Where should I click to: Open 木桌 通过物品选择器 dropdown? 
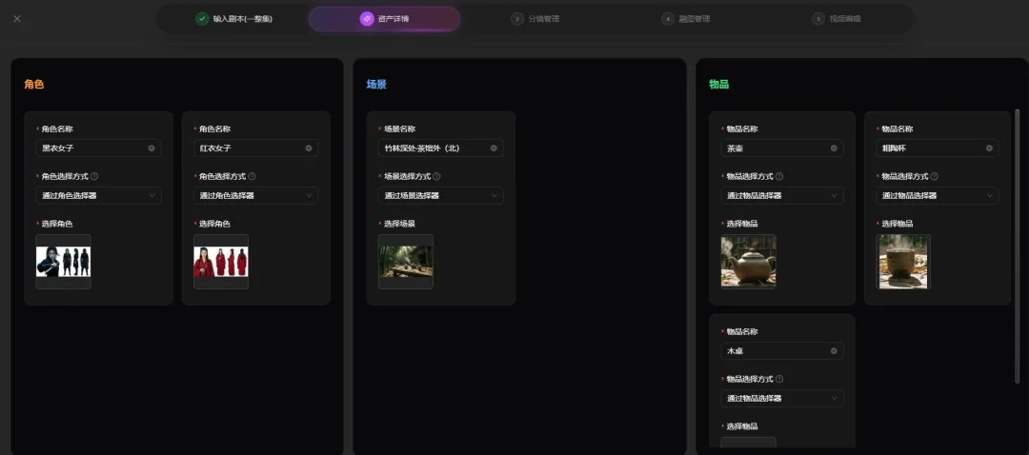pos(782,398)
